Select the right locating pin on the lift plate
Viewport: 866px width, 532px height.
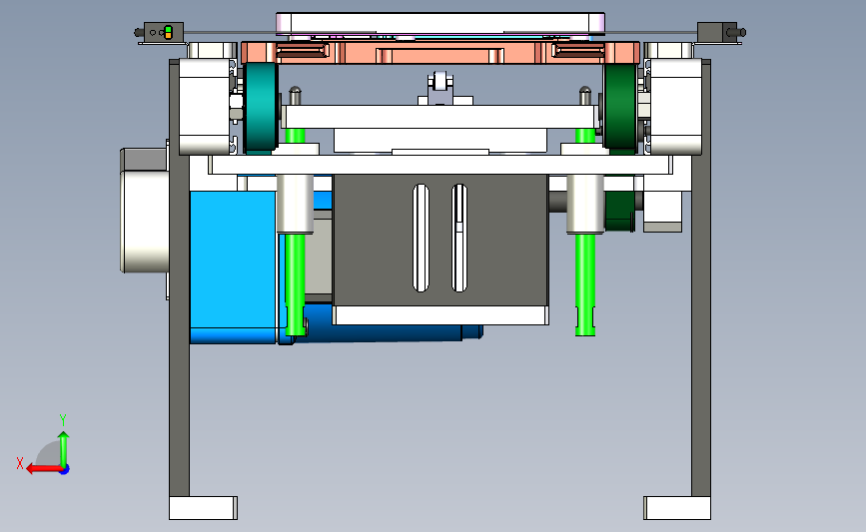[585, 96]
